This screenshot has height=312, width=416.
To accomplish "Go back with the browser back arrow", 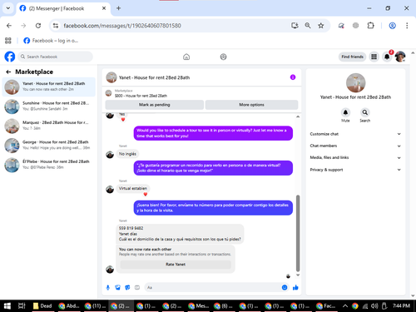I will (x=9, y=26).
